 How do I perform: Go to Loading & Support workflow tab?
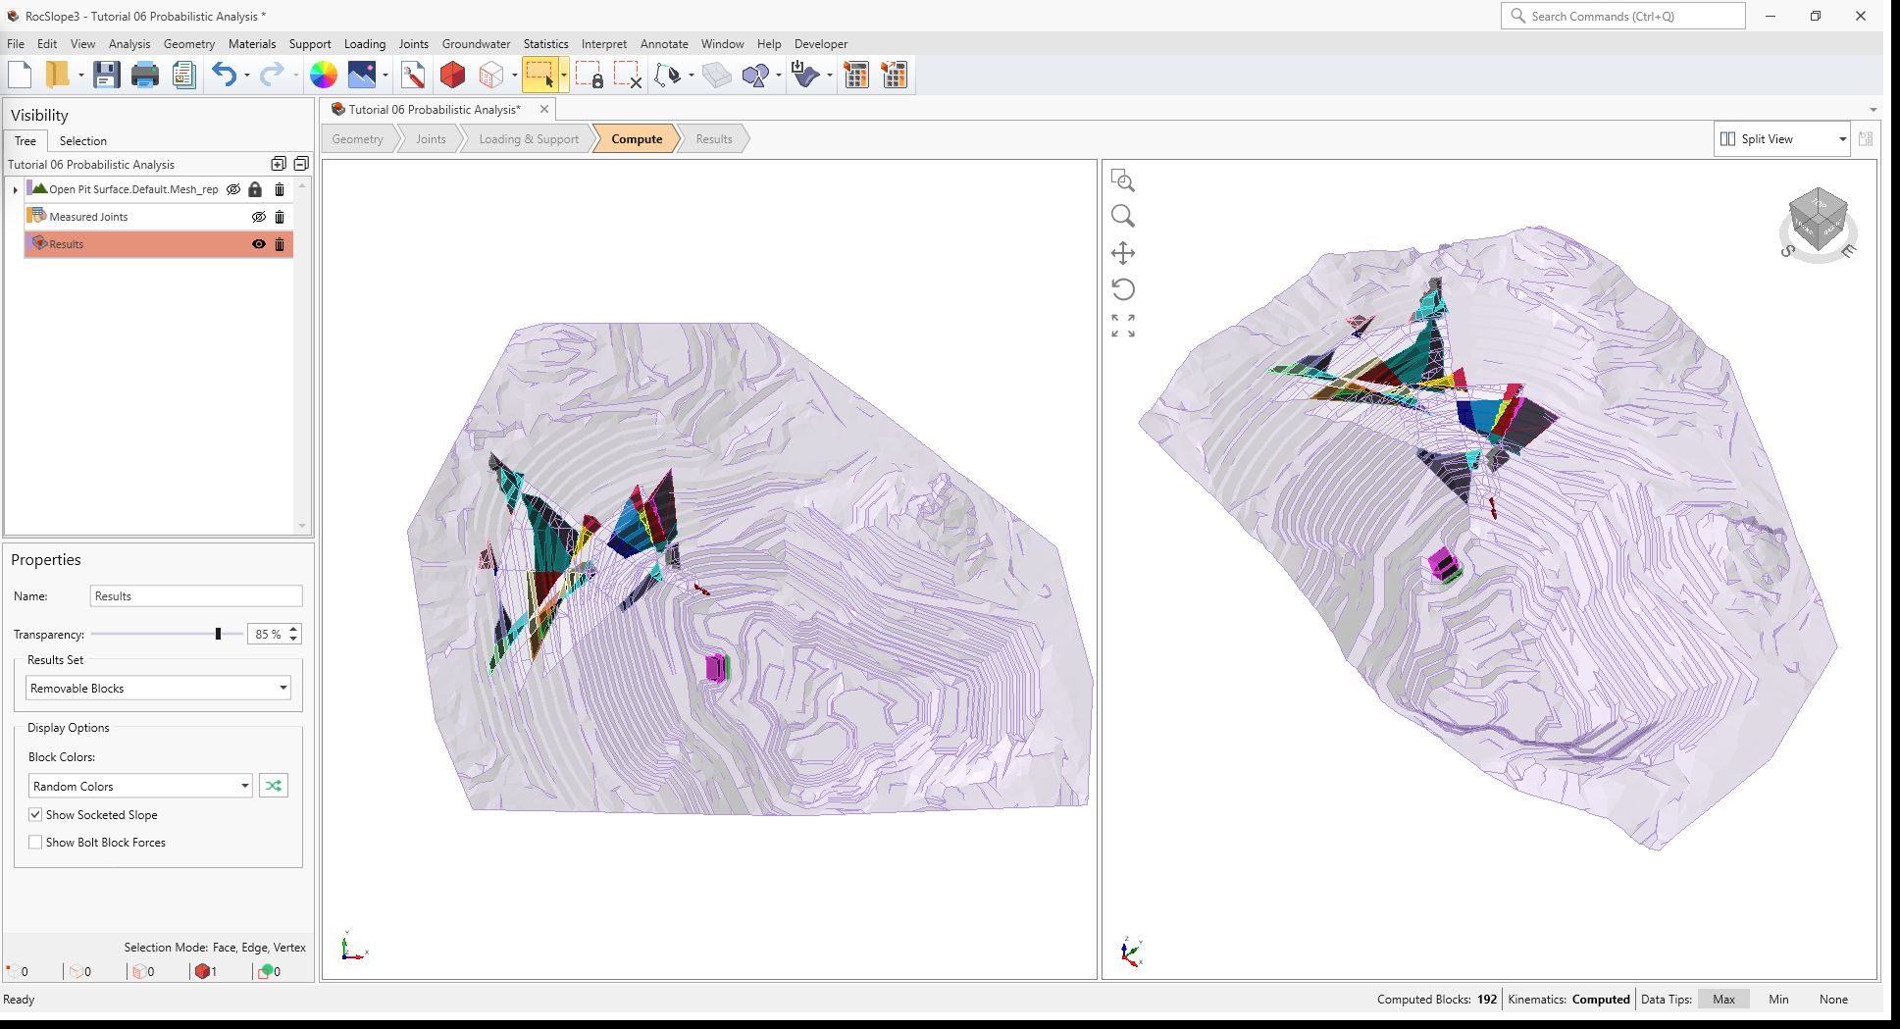pyautogui.click(x=529, y=139)
